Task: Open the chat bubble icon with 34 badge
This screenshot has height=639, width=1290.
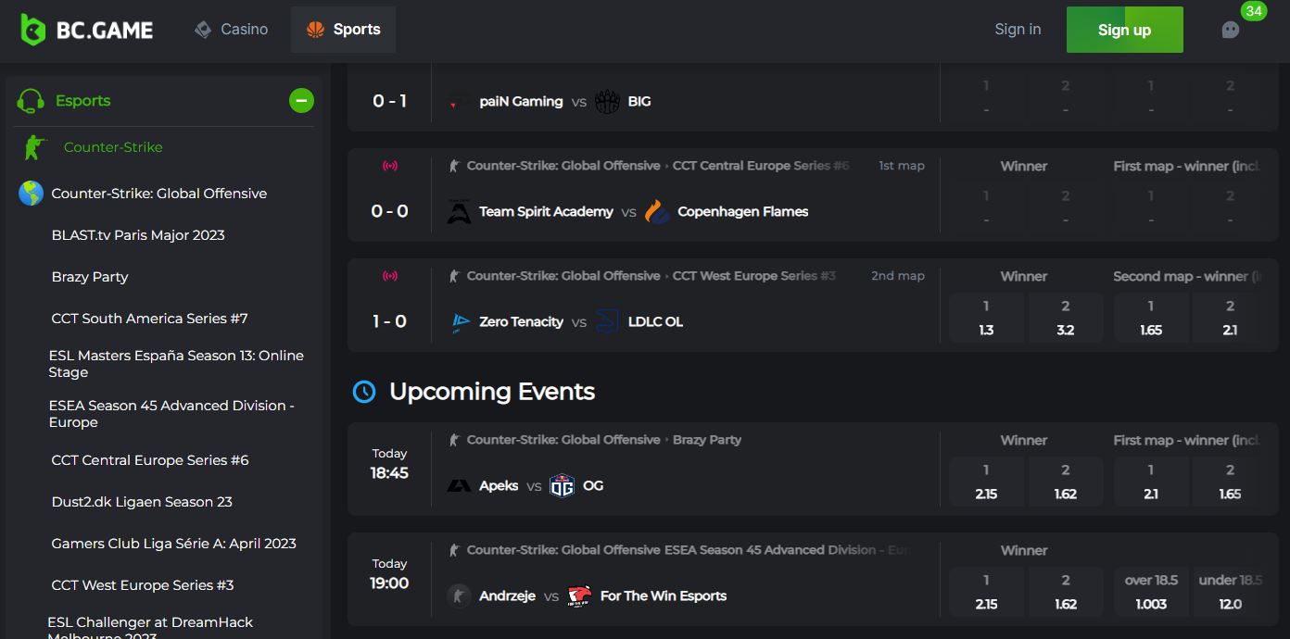Action: (x=1231, y=30)
